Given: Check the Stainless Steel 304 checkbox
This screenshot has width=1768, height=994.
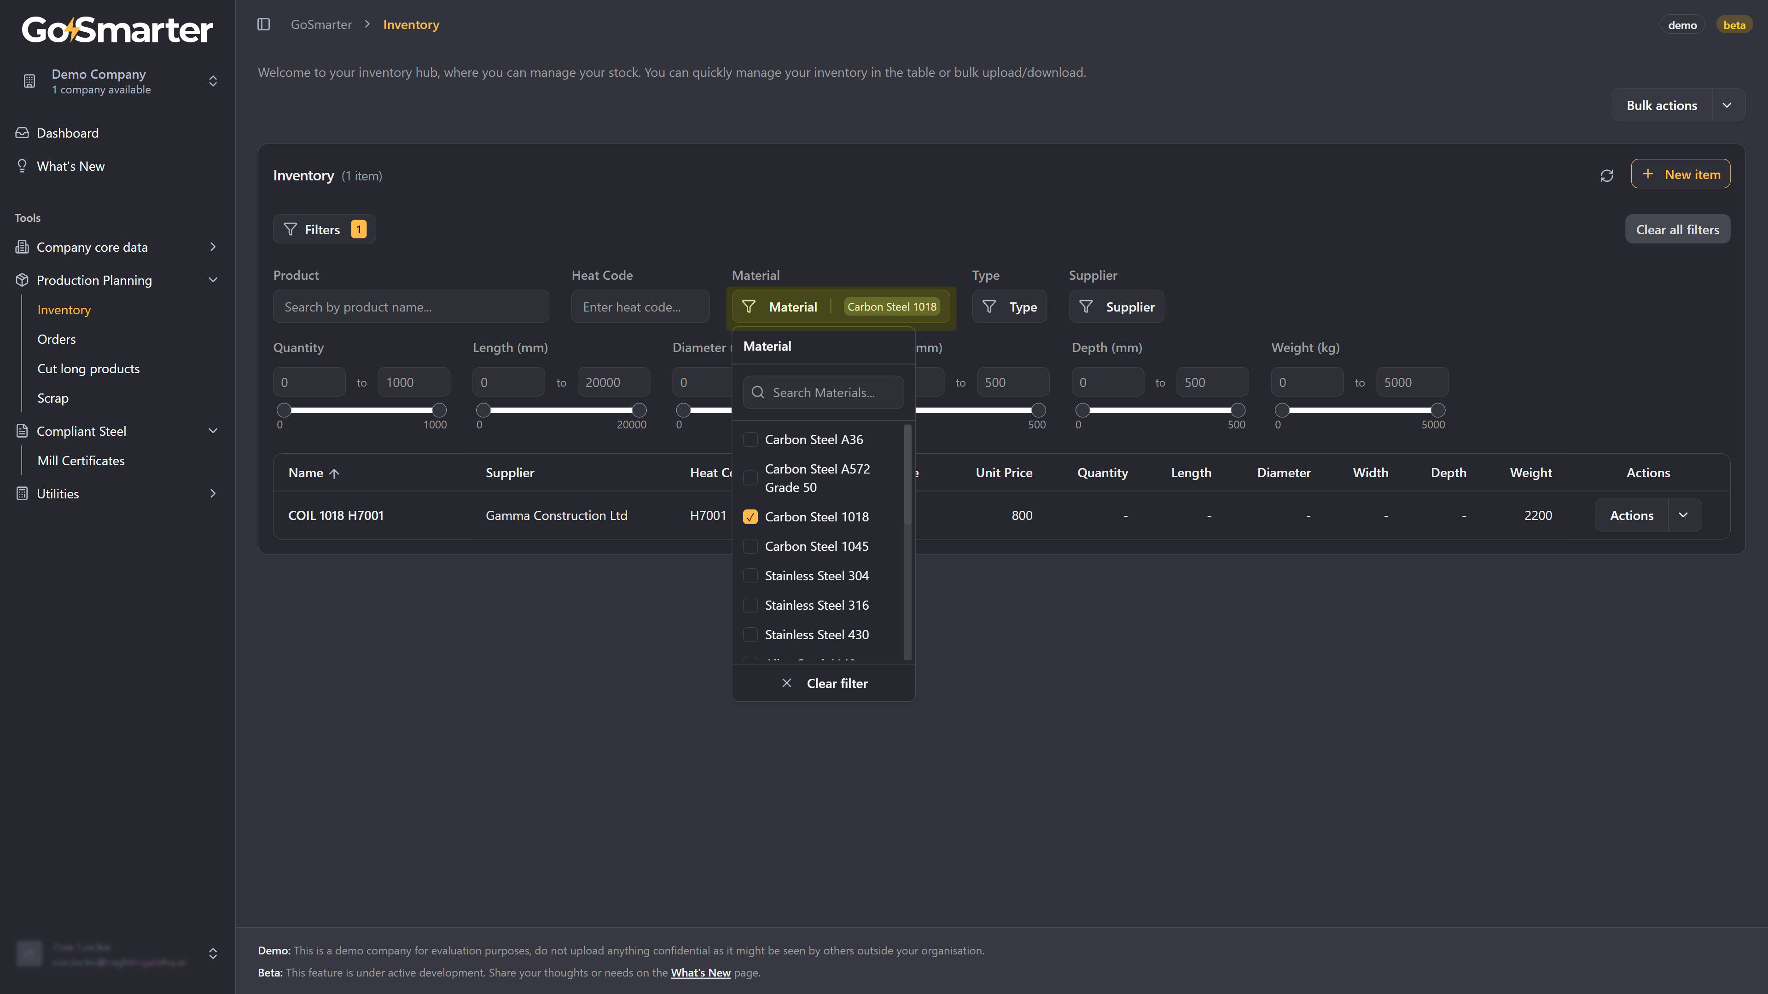Looking at the screenshot, I should [x=750, y=576].
